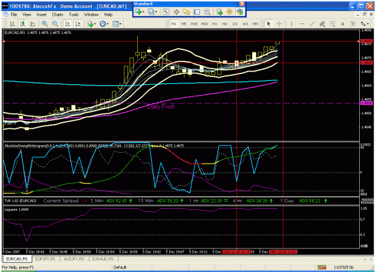Switch chart to Line Chart mode
Screen dimensions: 376x272
(32, 23)
